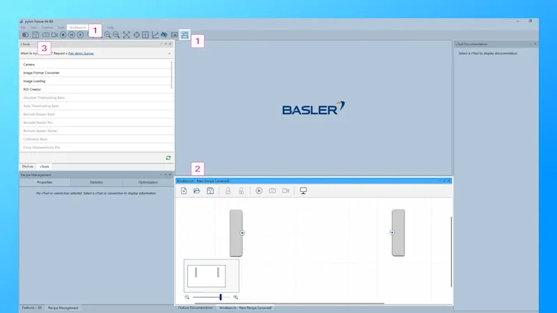Click the Workbench zoom in magnifier beside the slider
The width and height of the screenshot is (557, 313).
click(235, 298)
